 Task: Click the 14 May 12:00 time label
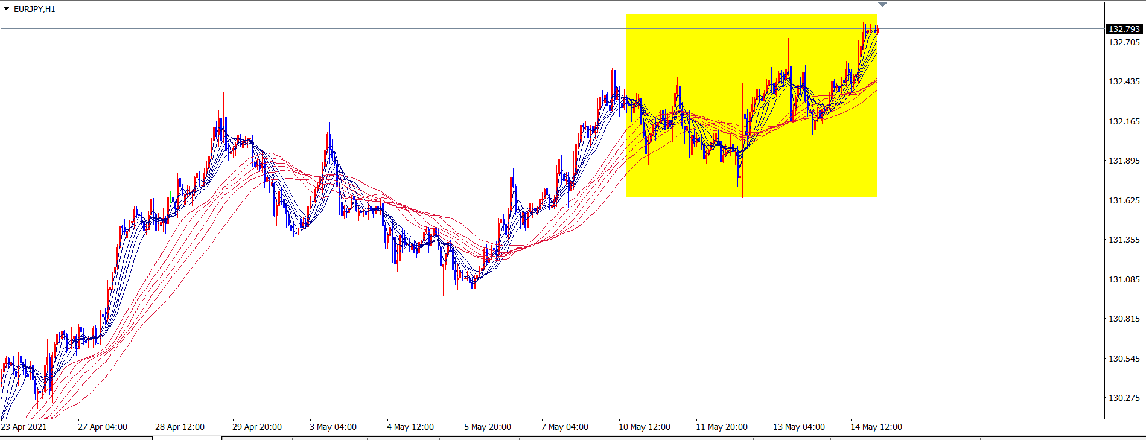pyautogui.click(x=876, y=427)
